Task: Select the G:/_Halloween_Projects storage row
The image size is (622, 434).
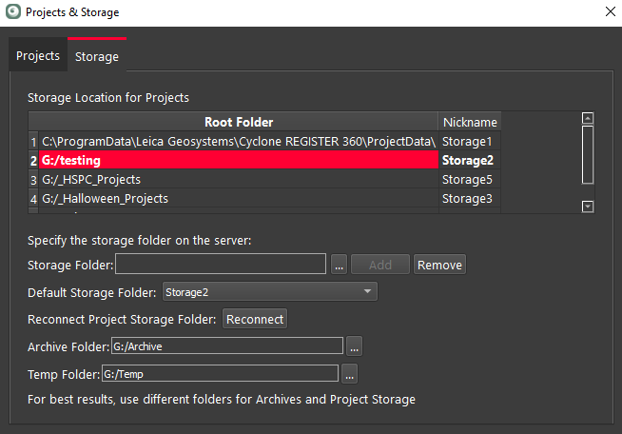Action: [x=238, y=198]
